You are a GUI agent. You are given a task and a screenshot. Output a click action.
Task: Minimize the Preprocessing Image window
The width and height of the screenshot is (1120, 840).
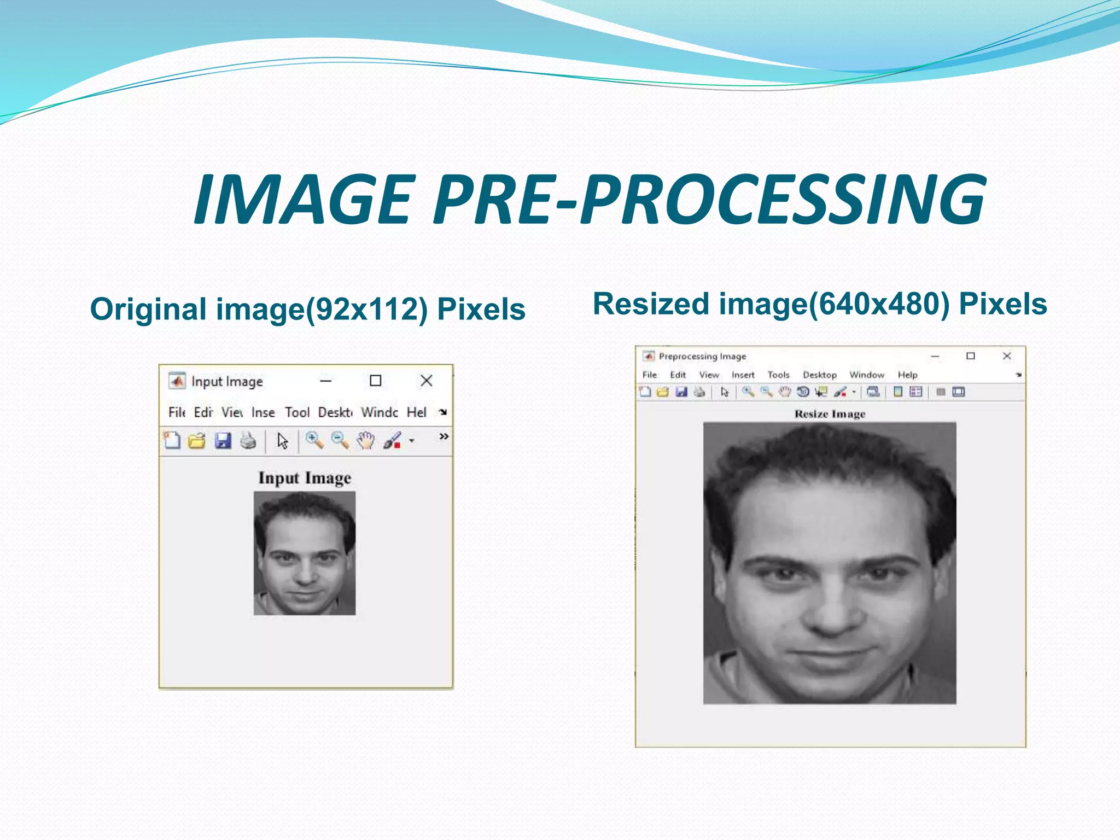click(x=935, y=356)
